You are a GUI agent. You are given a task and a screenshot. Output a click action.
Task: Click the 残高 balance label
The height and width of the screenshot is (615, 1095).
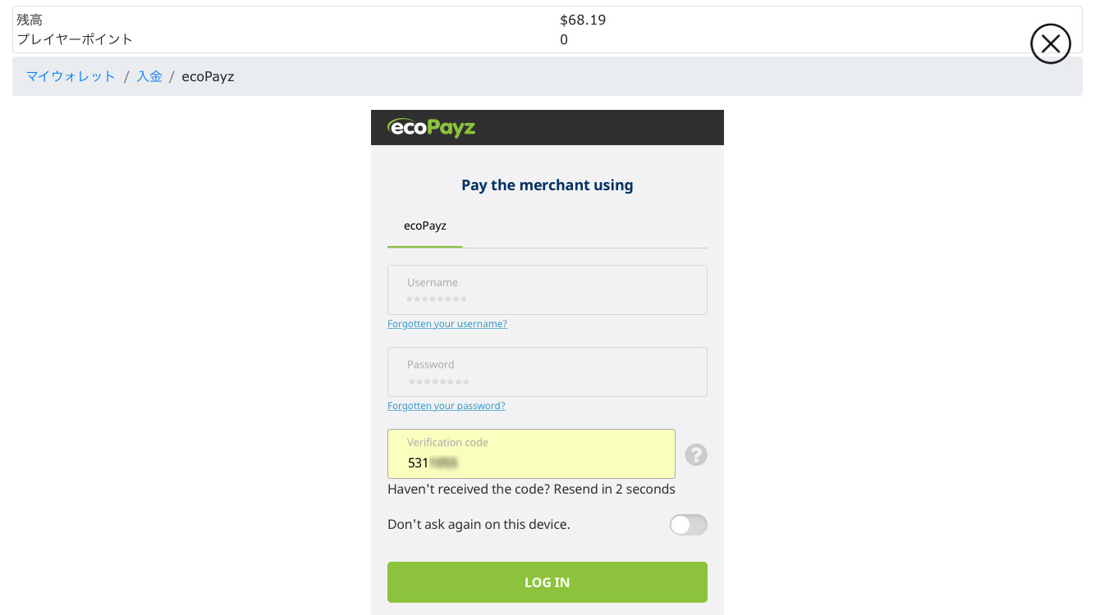30,20
